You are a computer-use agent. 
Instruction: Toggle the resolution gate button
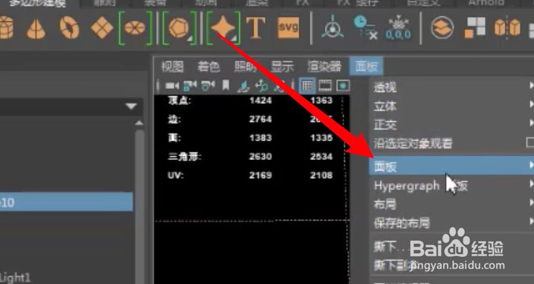click(x=343, y=86)
